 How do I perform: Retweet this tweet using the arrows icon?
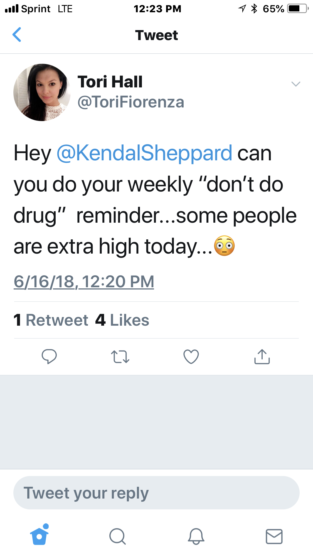point(120,357)
